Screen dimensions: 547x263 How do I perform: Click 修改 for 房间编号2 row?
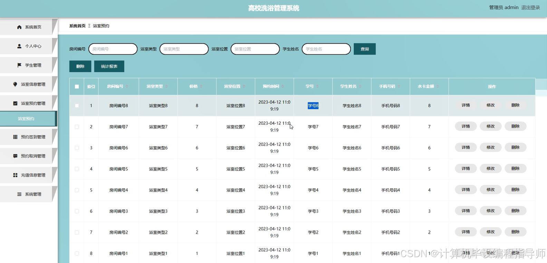[x=491, y=232]
